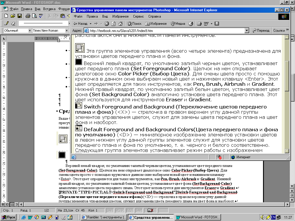Click the spelling status book icon
Screen dimensions: 295x221
[150, 210]
